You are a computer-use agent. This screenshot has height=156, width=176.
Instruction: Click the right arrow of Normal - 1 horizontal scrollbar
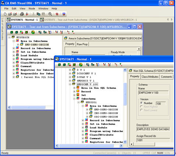121,146
